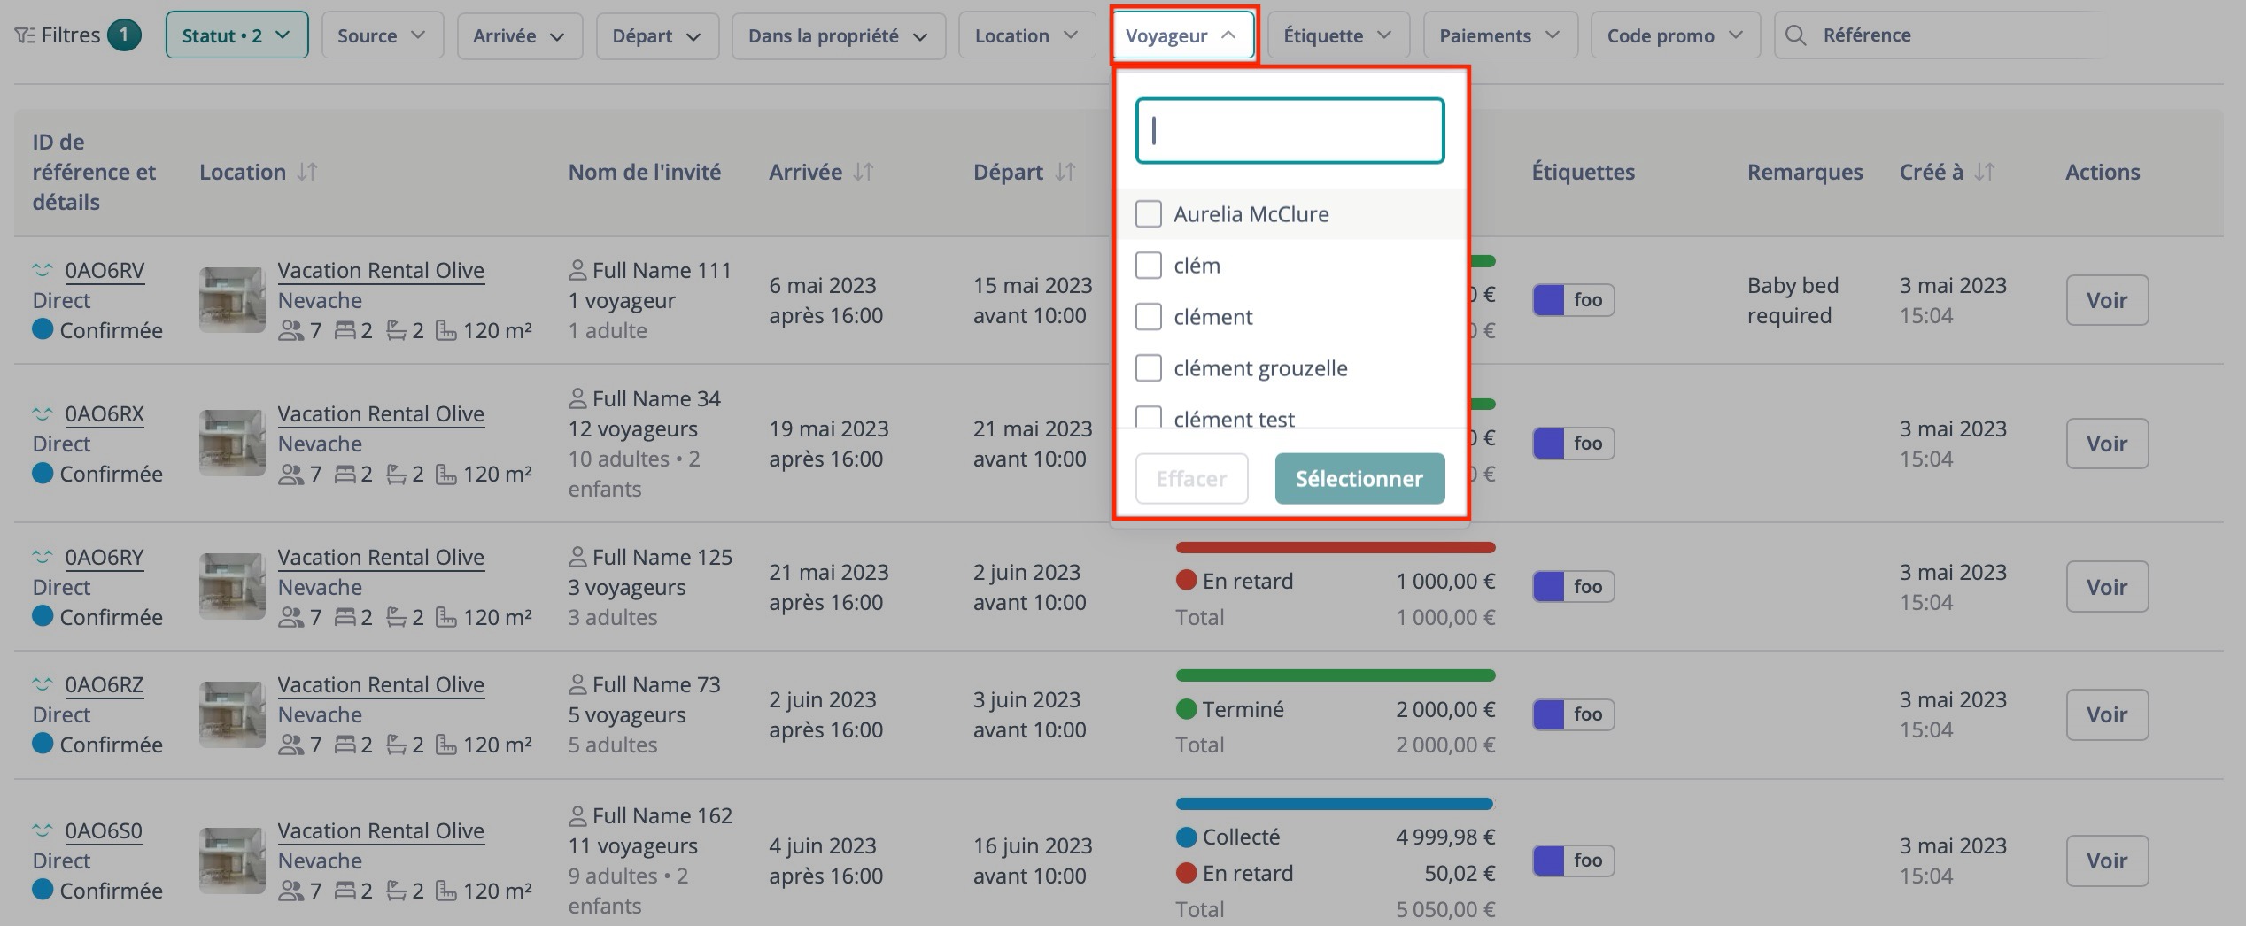The width and height of the screenshot is (2246, 926).
Task: Open the Code promo dropdown
Action: tap(1674, 35)
